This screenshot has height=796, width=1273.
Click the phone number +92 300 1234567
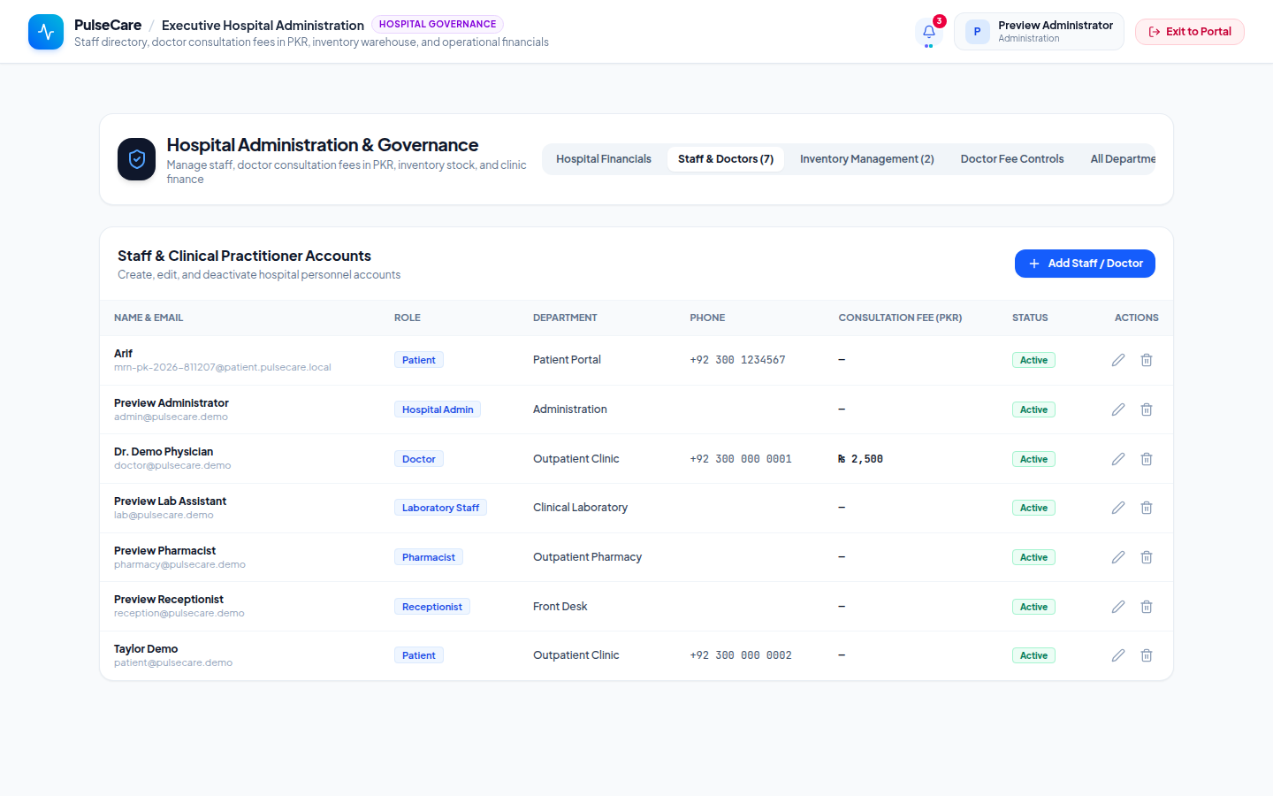coord(737,360)
